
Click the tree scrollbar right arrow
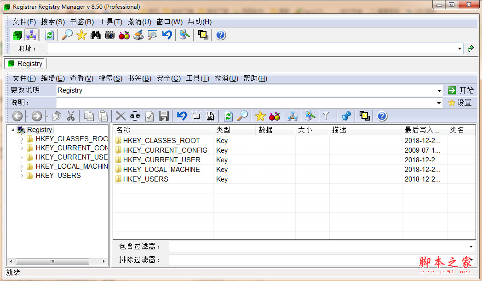click(x=103, y=261)
